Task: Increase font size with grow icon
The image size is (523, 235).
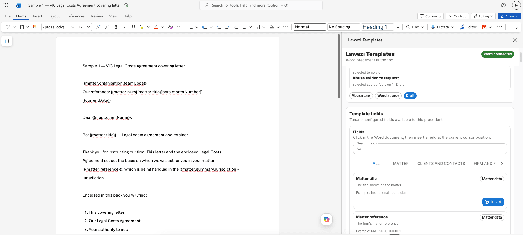Action: (98, 27)
